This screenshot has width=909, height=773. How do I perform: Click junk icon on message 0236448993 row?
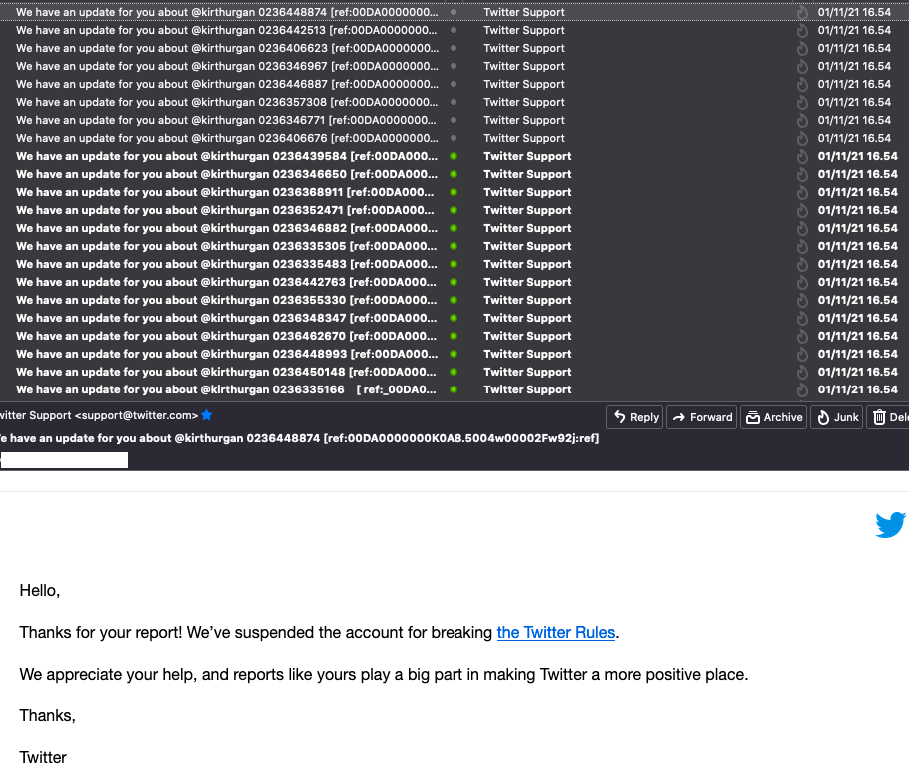(802, 355)
